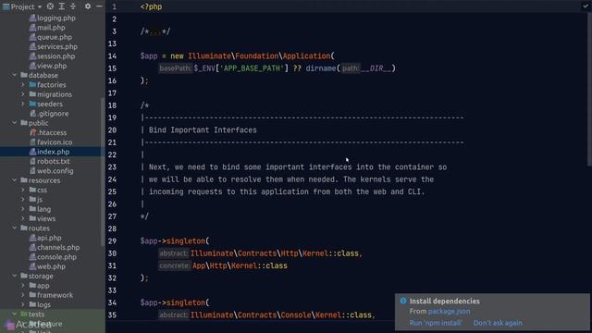Image resolution: width=592 pixels, height=333 pixels.
Task: Expand the seeders folder
Action: pyautogui.click(x=23, y=104)
